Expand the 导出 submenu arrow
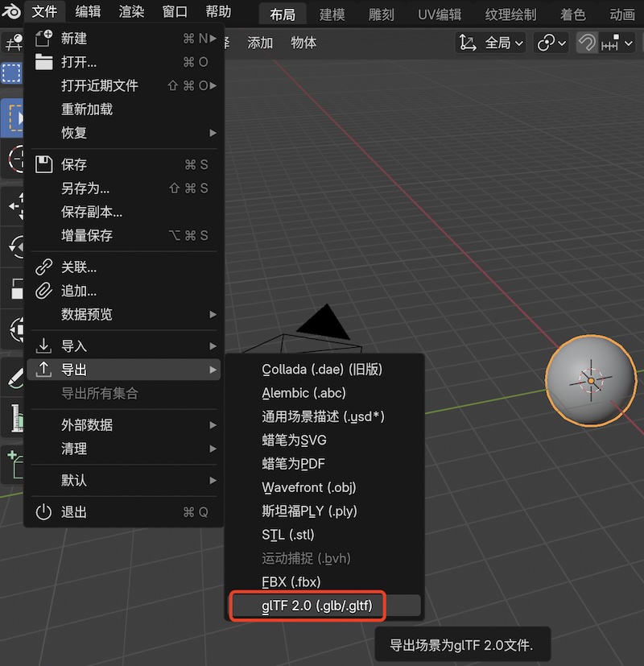This screenshot has height=666, width=644. coord(213,370)
